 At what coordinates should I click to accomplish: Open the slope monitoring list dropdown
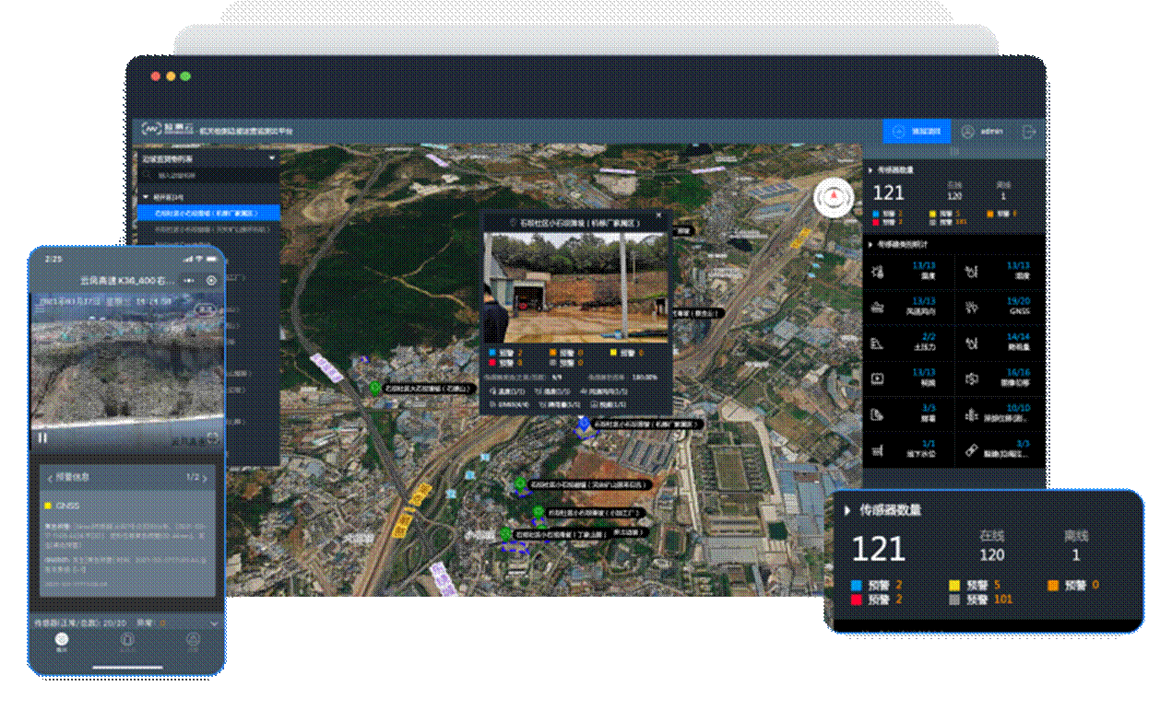[x=272, y=158]
